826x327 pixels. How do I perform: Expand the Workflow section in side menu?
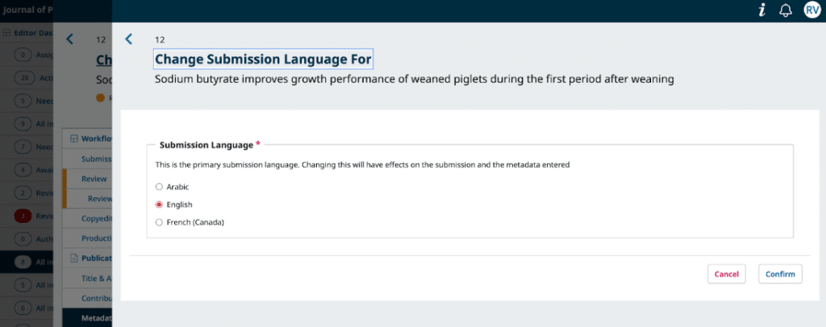tap(95, 139)
